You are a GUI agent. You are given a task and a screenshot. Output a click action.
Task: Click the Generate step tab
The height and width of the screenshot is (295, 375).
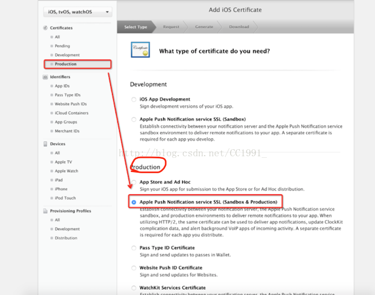(x=204, y=27)
